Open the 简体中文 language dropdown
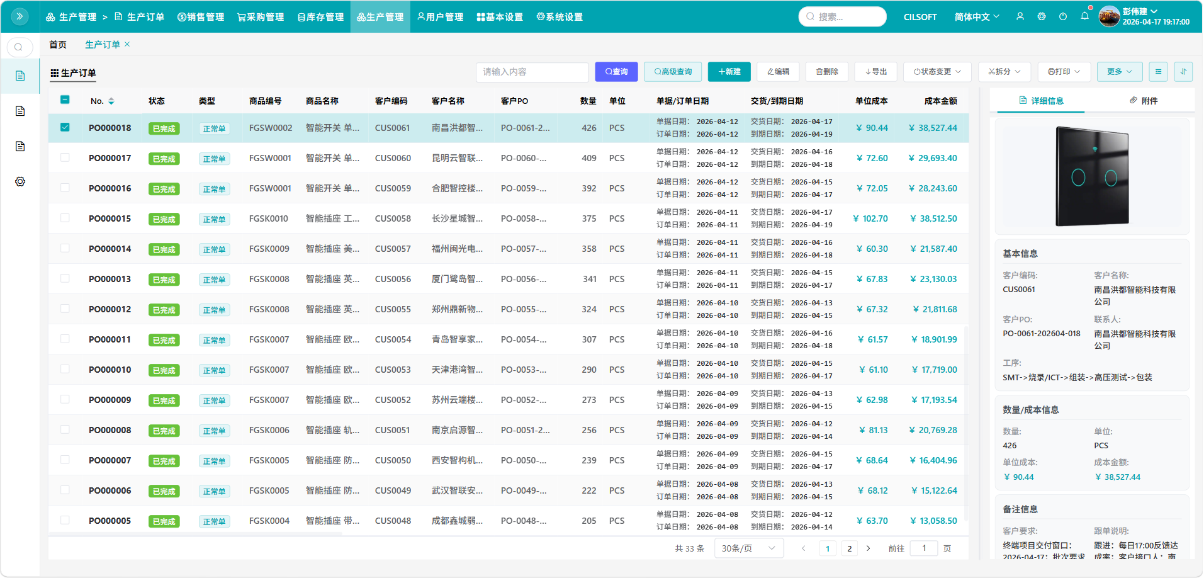This screenshot has width=1204, height=578. coord(976,17)
